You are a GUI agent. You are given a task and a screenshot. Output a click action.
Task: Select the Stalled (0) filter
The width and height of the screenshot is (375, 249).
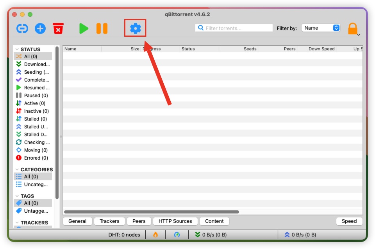(33, 119)
